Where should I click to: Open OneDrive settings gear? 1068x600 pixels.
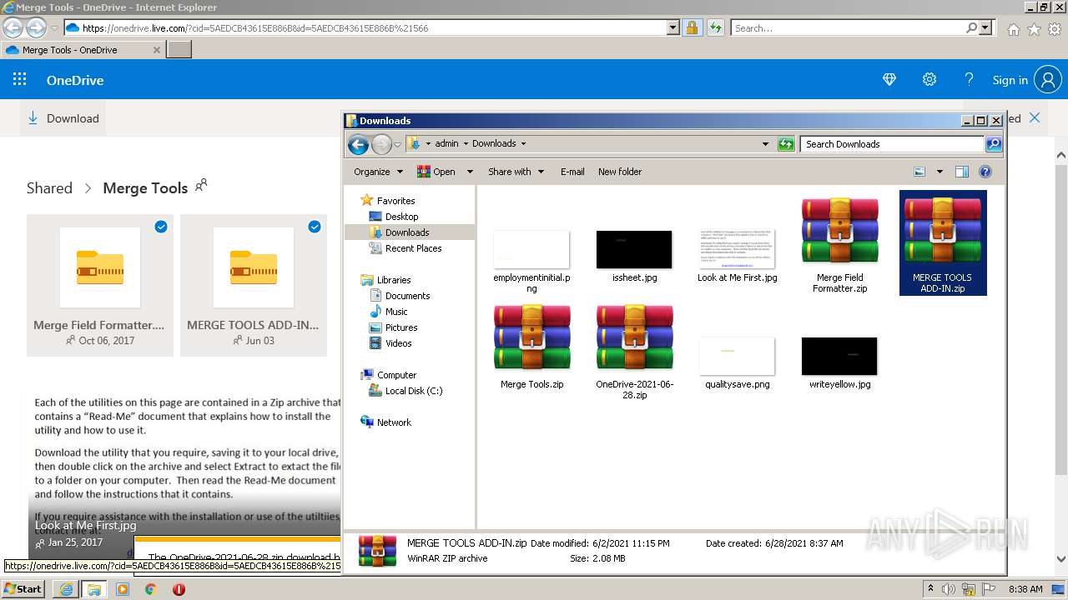tap(929, 79)
